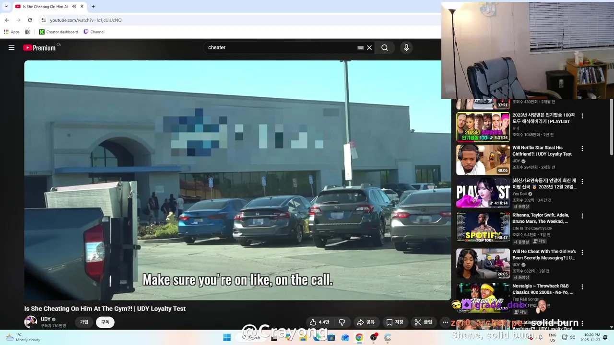
Task: Open the UDY channel name link
Action: tap(46, 319)
